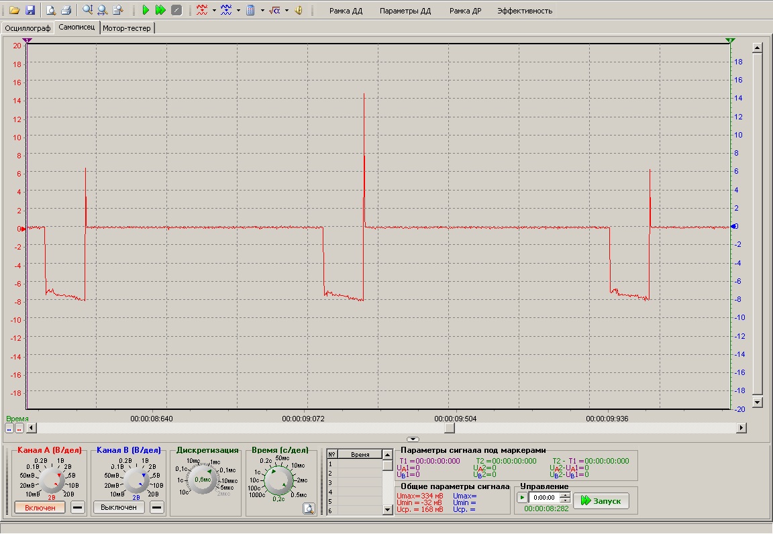
Task: Click Время column header in marker table
Action: coord(360,455)
